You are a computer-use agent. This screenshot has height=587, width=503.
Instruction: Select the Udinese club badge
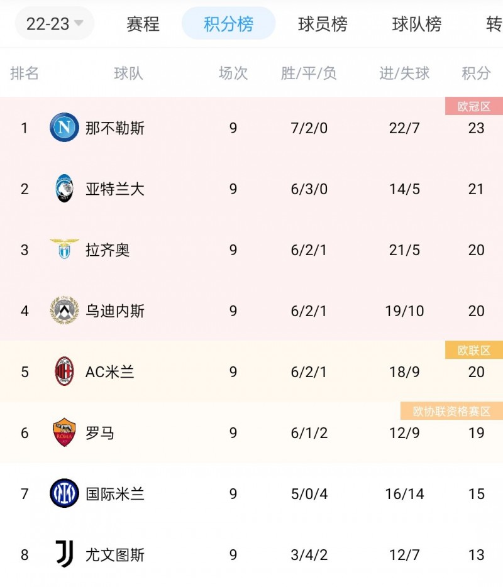[64, 310]
